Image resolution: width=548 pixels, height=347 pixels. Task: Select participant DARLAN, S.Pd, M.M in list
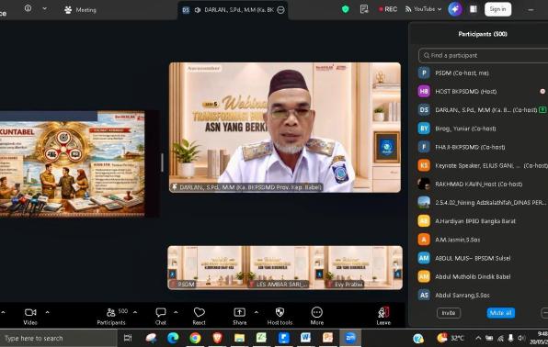pos(483,110)
